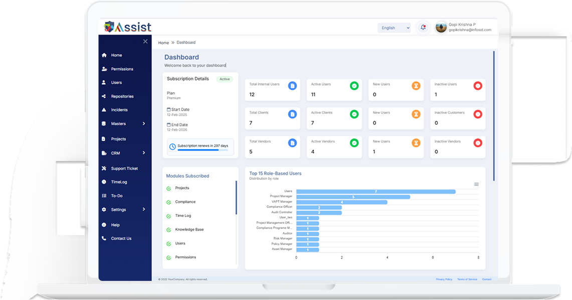Click the Assist logo

(x=127, y=27)
